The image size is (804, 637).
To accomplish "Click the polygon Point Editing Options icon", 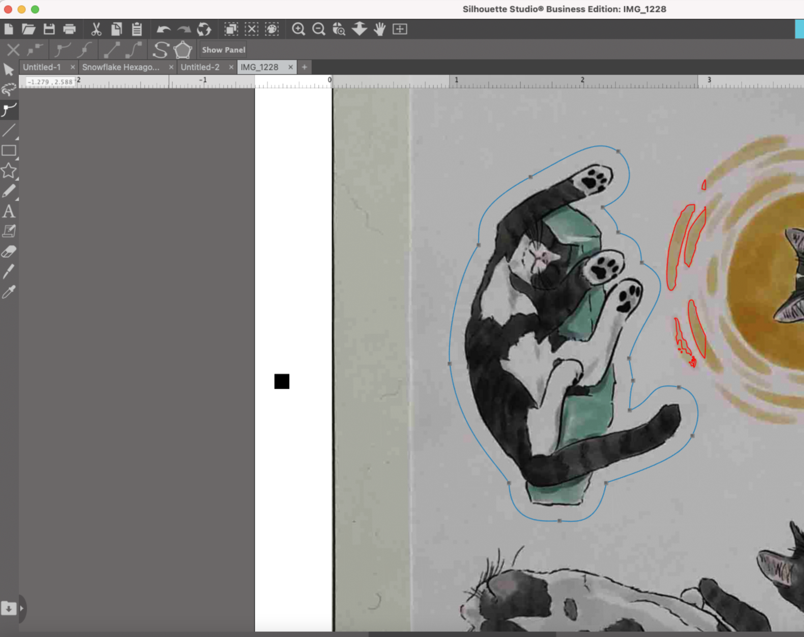I will click(183, 50).
